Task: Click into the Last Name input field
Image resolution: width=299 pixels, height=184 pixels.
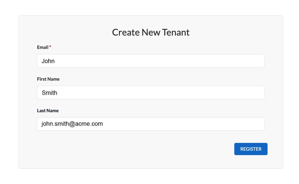Action: pos(151,124)
